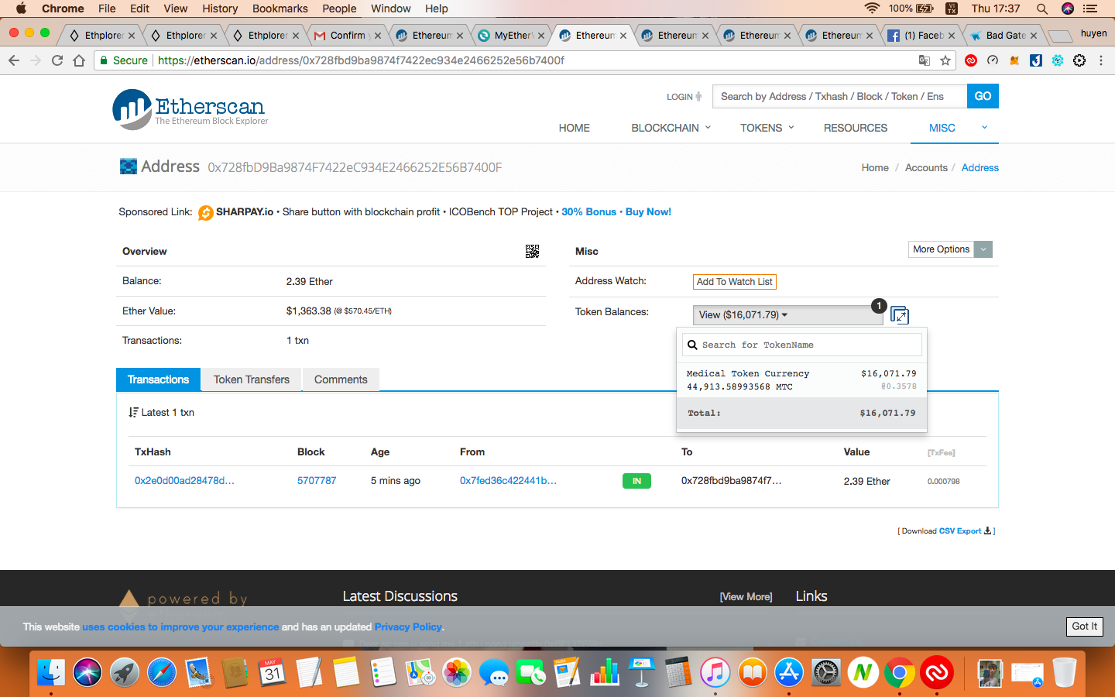The image size is (1115, 697).
Task: Expand the BLOCKCHAIN navigation dropdown
Action: coord(671,128)
